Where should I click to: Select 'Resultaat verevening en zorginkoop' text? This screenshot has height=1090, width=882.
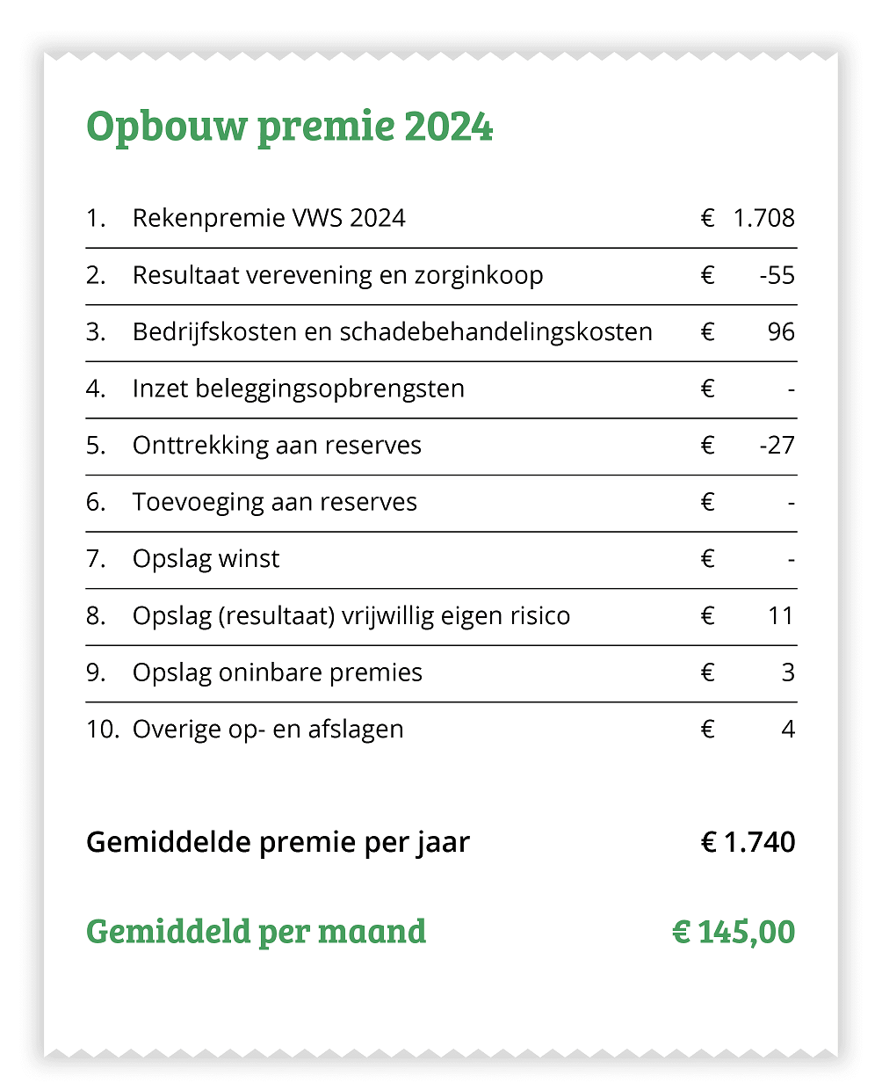[x=337, y=275]
